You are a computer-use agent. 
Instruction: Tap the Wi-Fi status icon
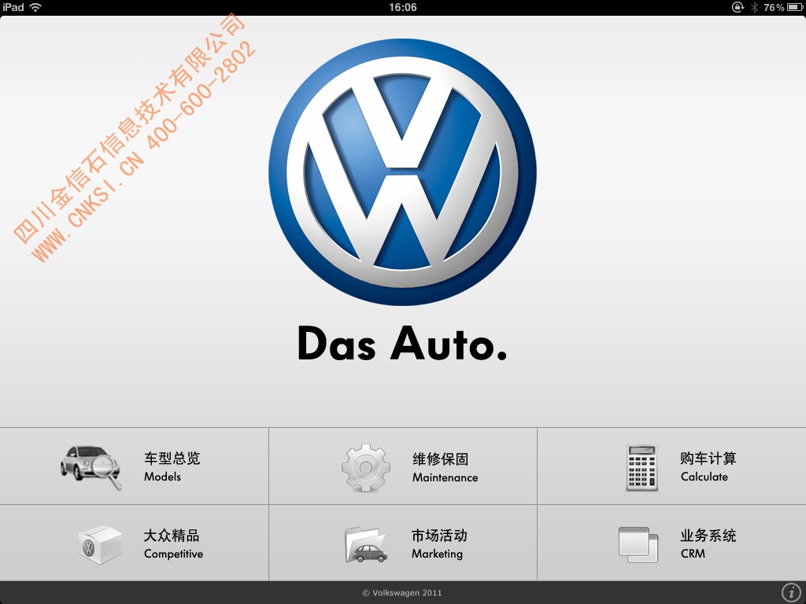tap(35, 7)
